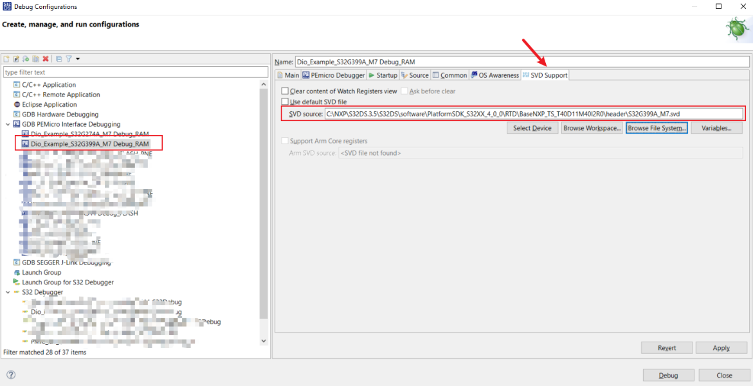
Task: Click the Revert button
Action: click(x=667, y=348)
